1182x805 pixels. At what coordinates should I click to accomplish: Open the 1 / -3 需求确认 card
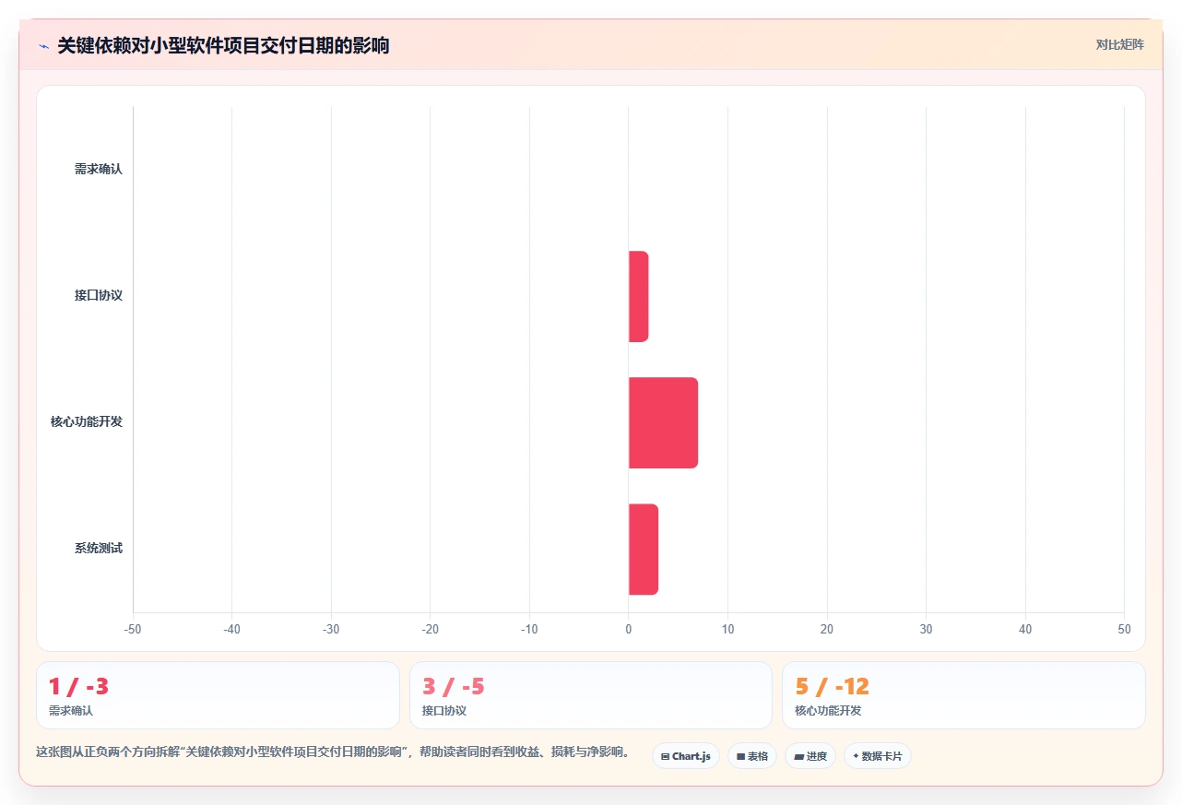218,695
